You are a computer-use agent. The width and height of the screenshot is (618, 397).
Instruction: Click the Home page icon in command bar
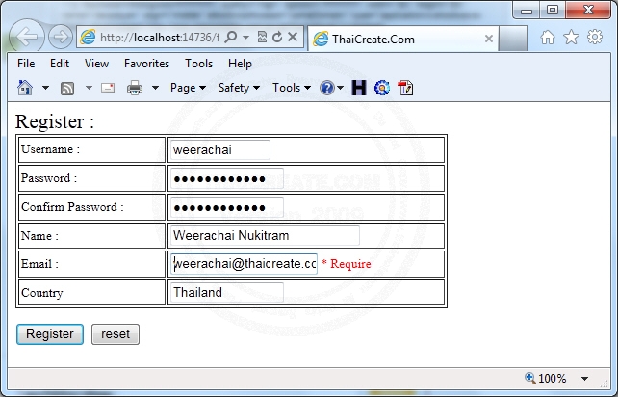click(25, 88)
